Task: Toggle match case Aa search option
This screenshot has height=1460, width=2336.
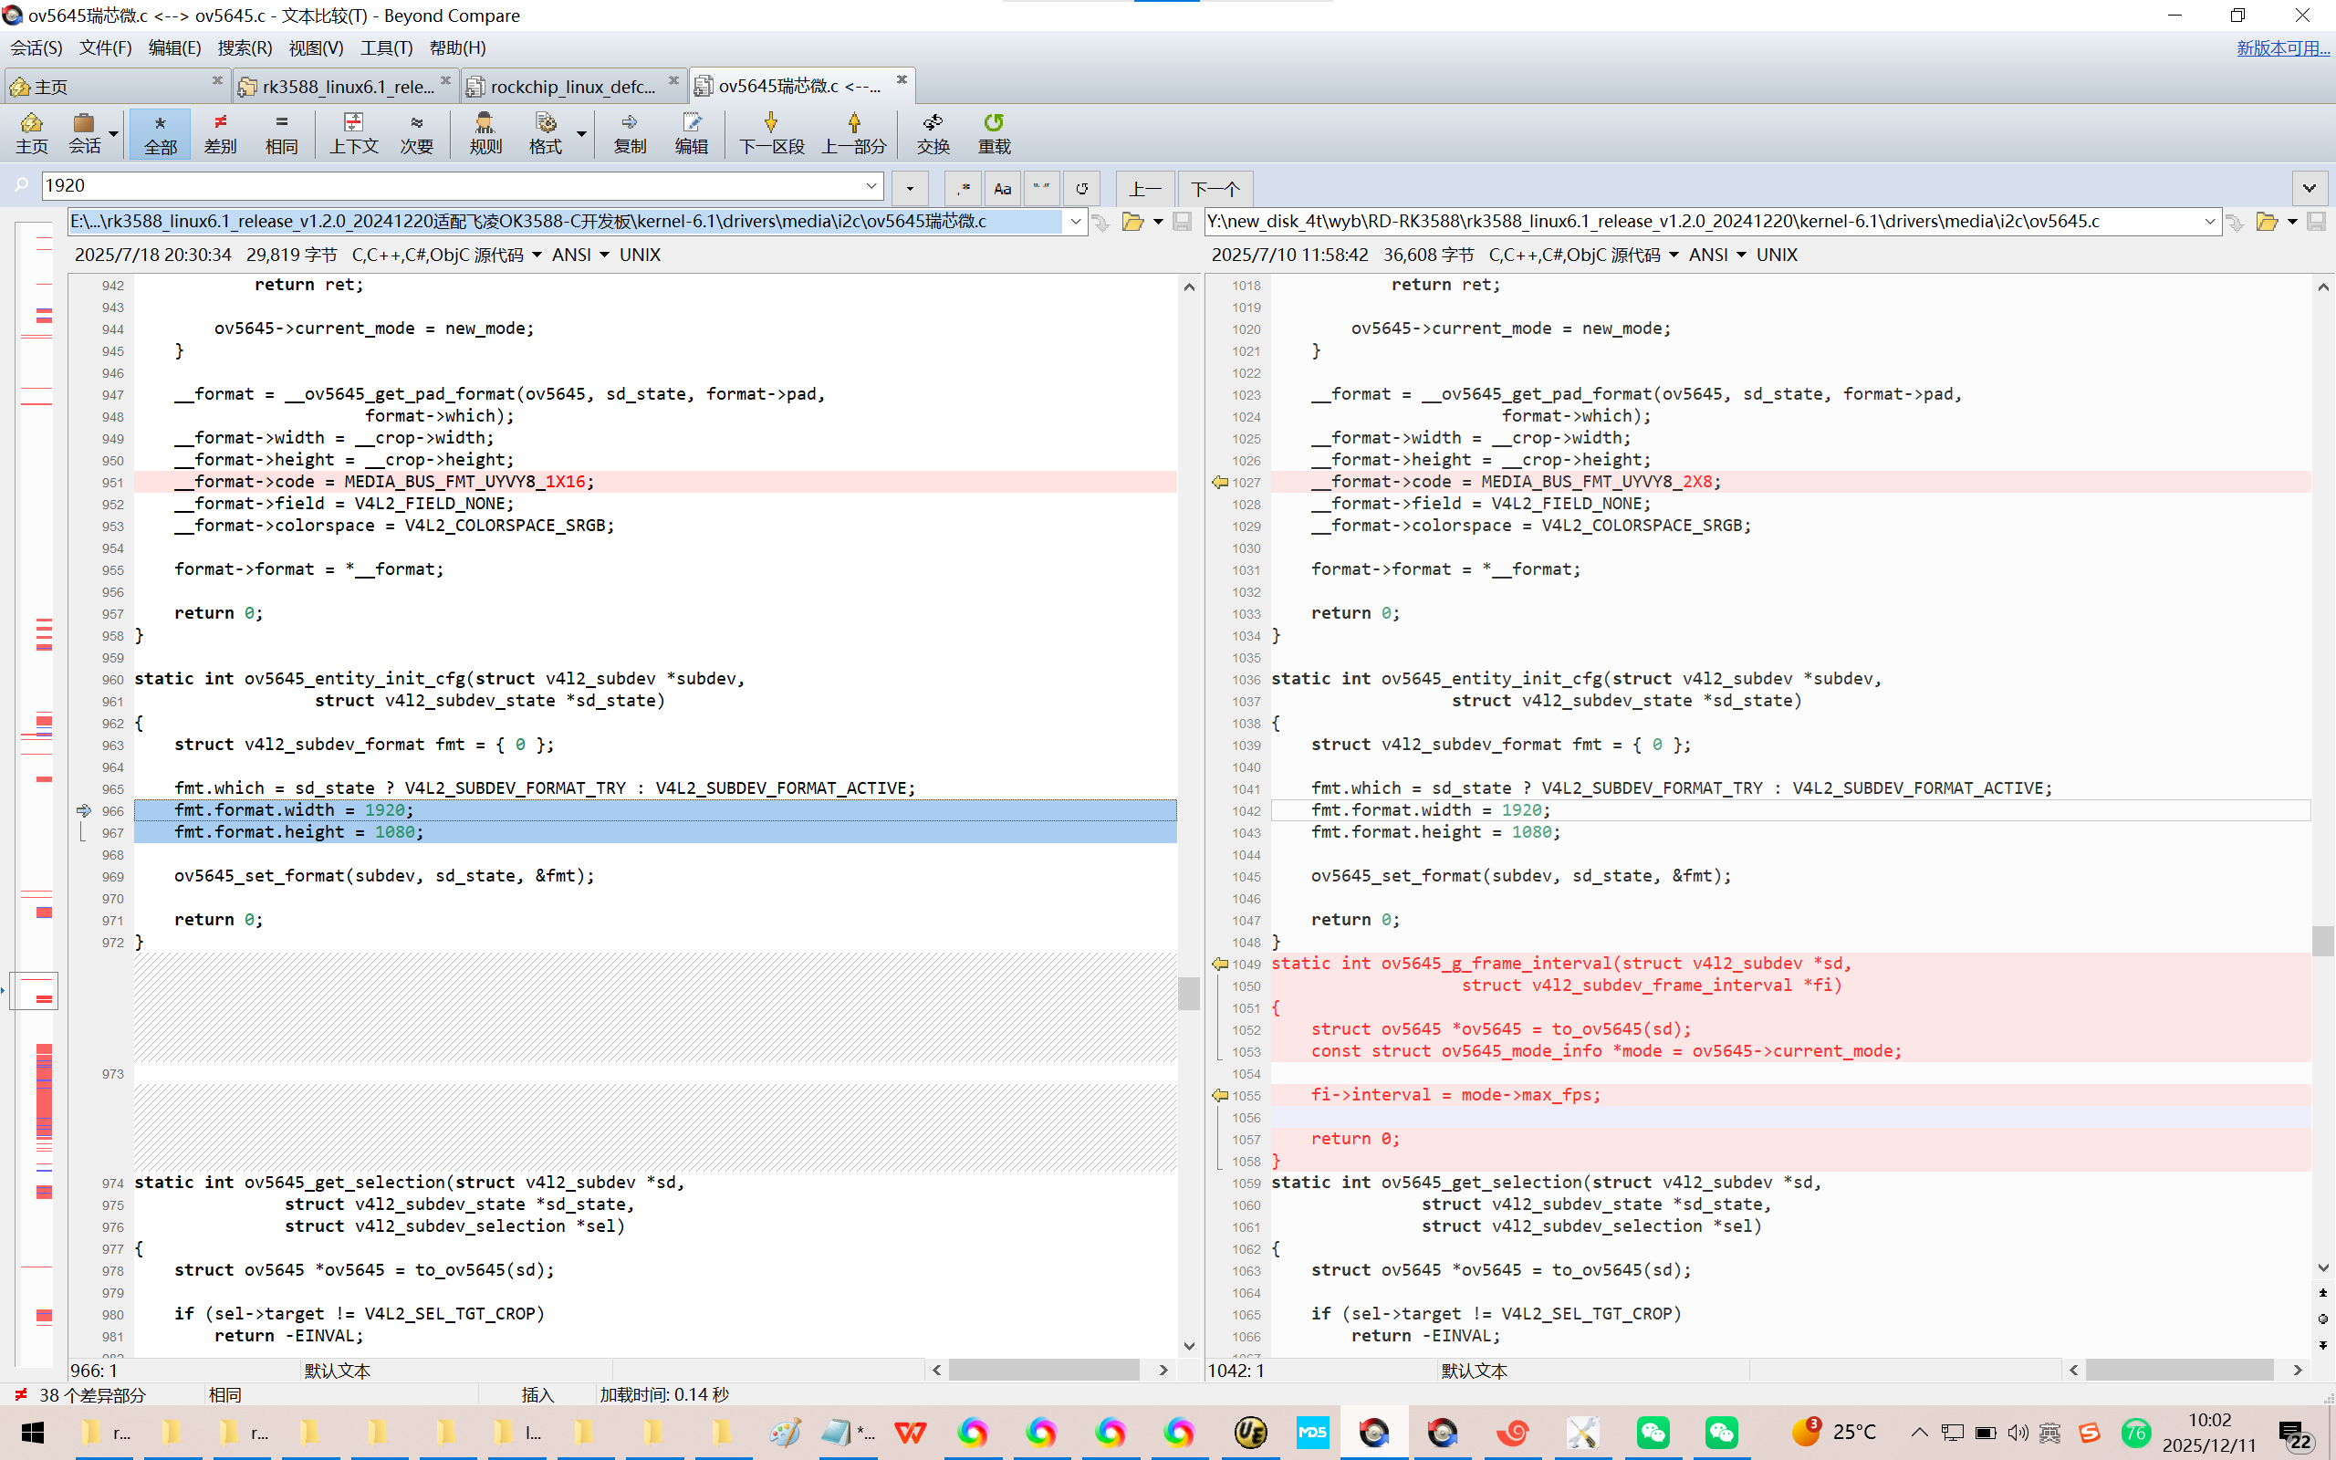Action: tap(1002, 188)
